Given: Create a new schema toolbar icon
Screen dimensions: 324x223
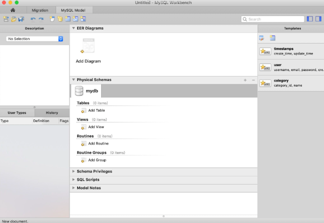Looking at the screenshot, I should [60, 19].
